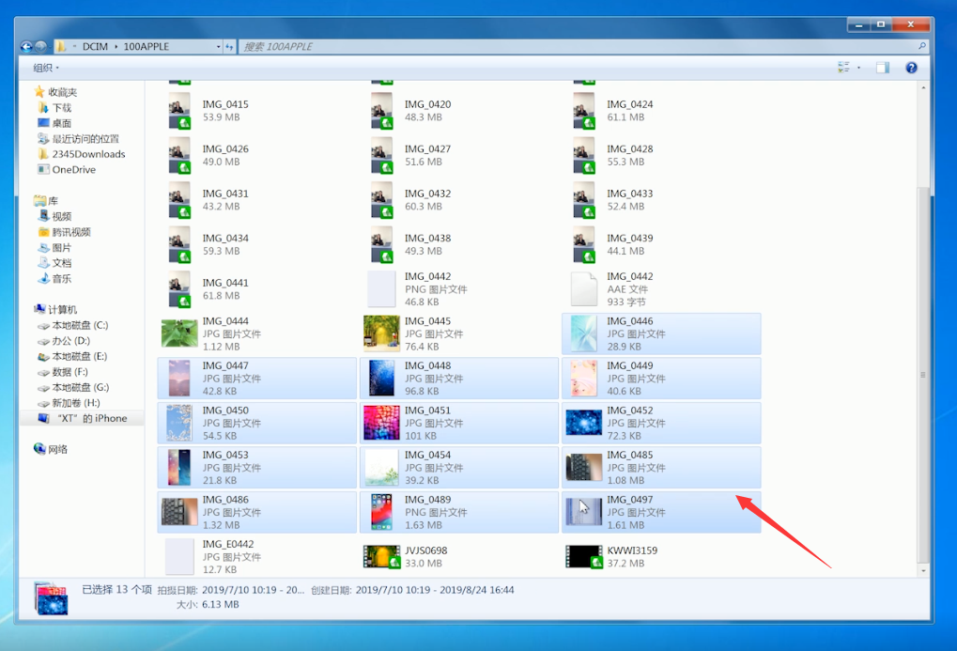This screenshot has width=957, height=651.
Task: Click the scrollbar up arrow
Action: [923, 88]
